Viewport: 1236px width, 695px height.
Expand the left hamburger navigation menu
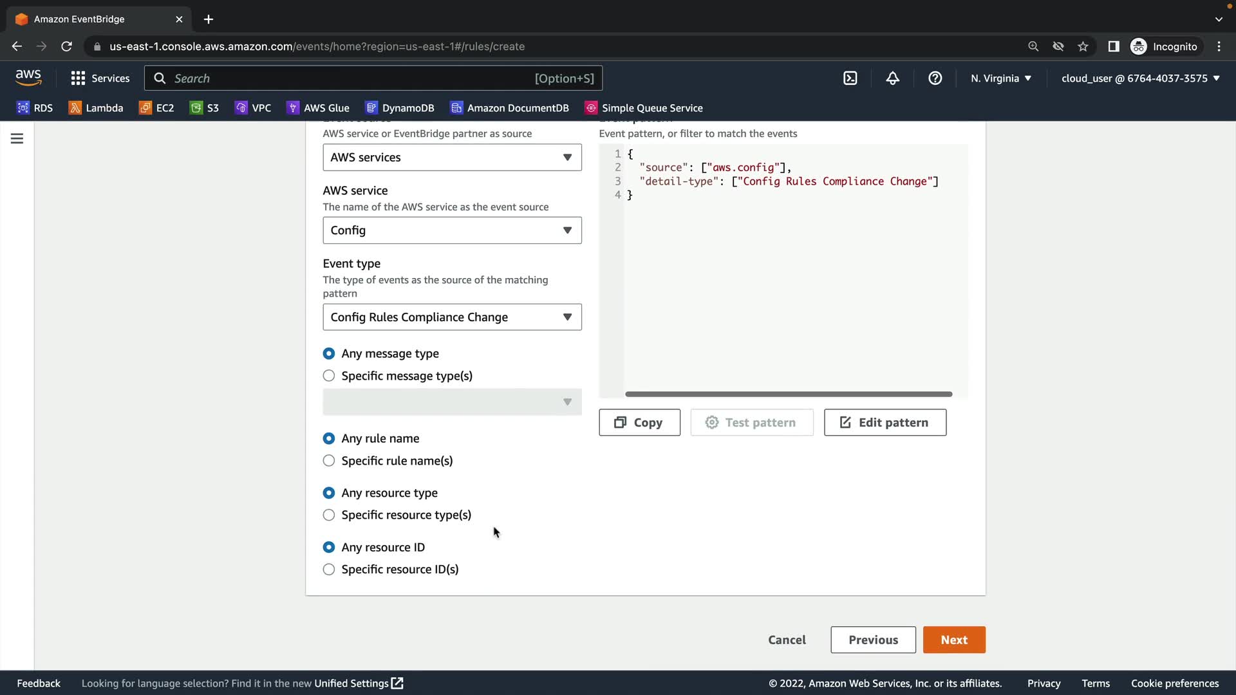tap(17, 138)
